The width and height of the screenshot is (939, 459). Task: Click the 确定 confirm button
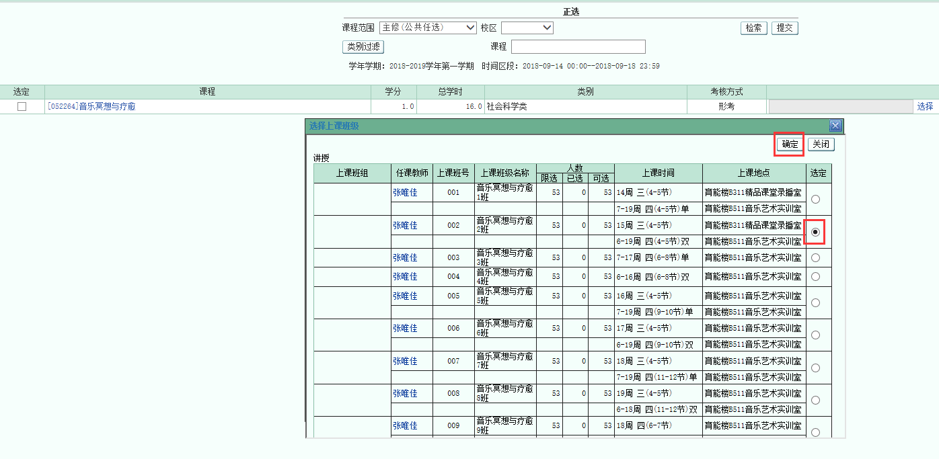pos(790,144)
